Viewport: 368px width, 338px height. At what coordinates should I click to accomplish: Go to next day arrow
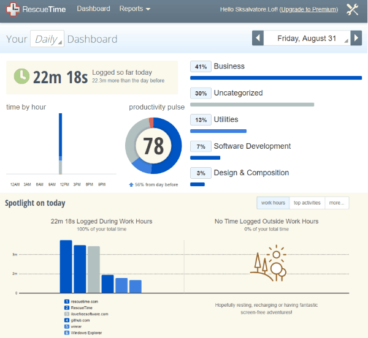356,39
